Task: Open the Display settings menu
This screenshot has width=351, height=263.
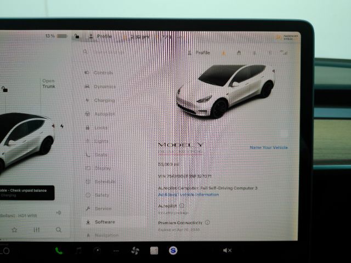Action: pyautogui.click(x=98, y=168)
